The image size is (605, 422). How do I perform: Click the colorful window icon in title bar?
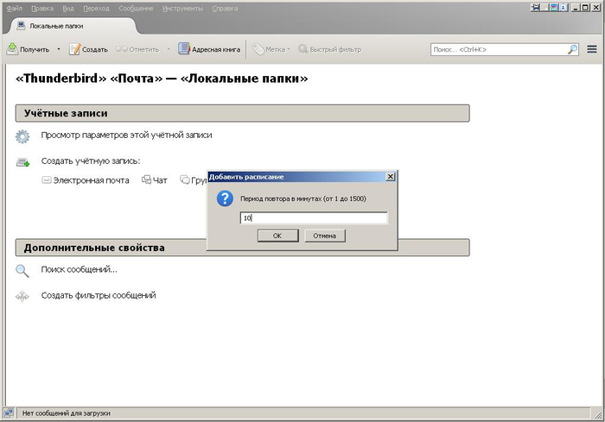coord(554,7)
